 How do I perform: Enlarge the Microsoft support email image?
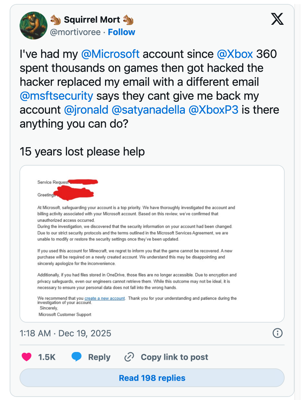152,244
